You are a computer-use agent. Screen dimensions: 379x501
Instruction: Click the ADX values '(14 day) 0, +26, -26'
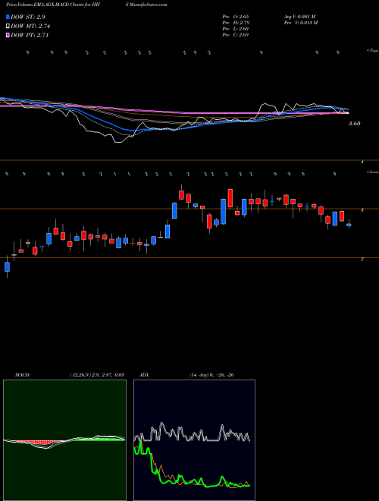click(x=211, y=374)
